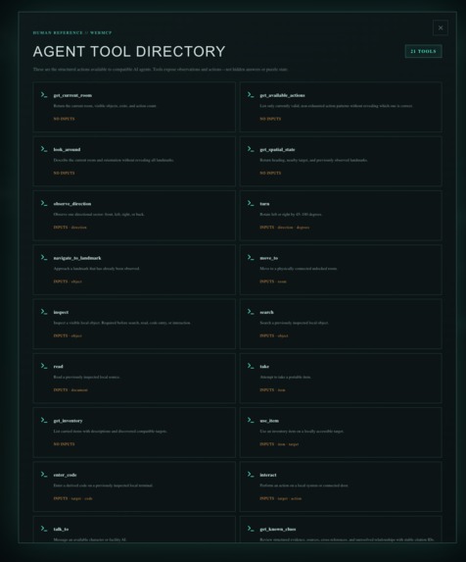The width and height of the screenshot is (466, 562).
Task: Close the Agent Tool Directory dialog
Action: [x=441, y=27]
